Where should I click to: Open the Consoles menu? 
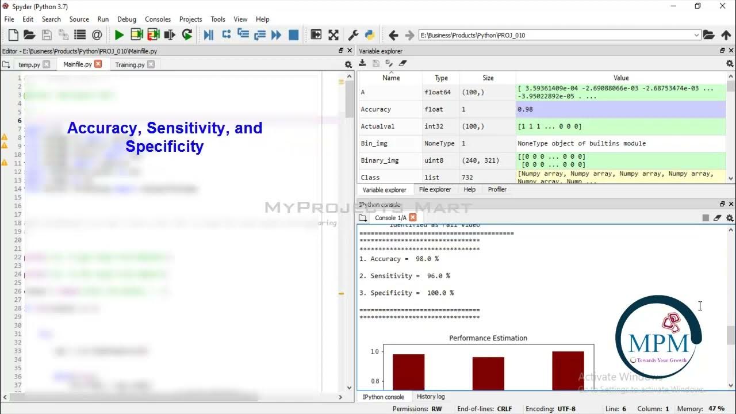click(x=158, y=19)
